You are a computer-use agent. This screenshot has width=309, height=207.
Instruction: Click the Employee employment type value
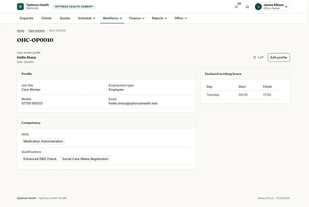click(116, 90)
